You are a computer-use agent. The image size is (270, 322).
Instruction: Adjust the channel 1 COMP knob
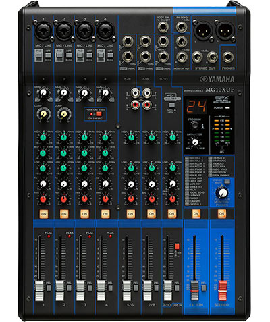43,114
